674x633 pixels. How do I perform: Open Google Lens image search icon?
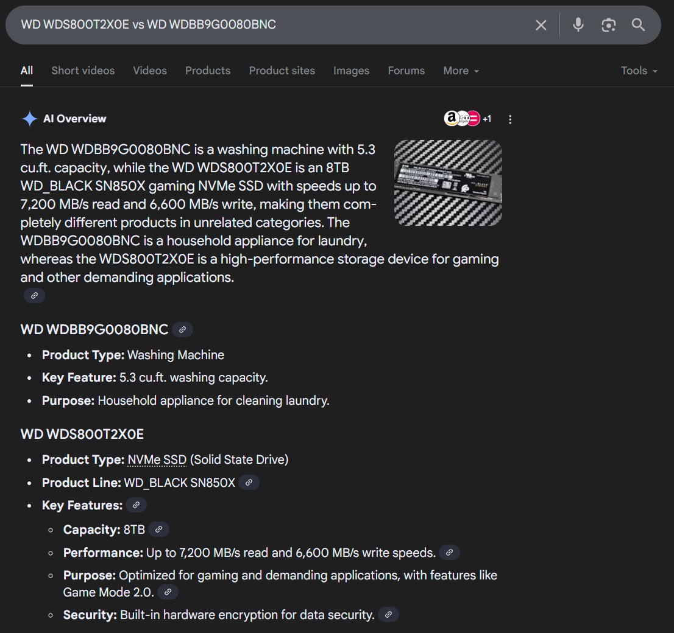608,25
